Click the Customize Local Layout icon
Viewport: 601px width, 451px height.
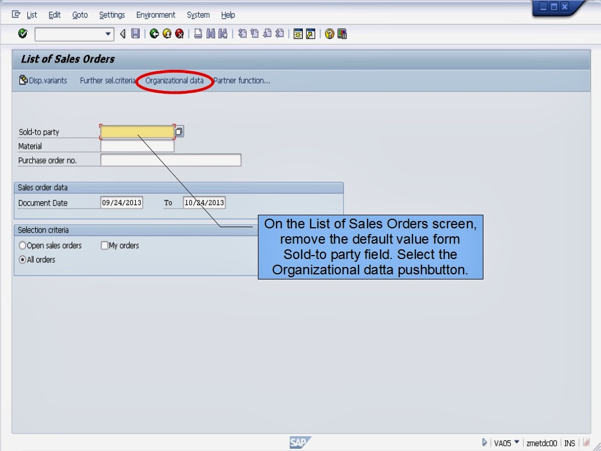341,34
